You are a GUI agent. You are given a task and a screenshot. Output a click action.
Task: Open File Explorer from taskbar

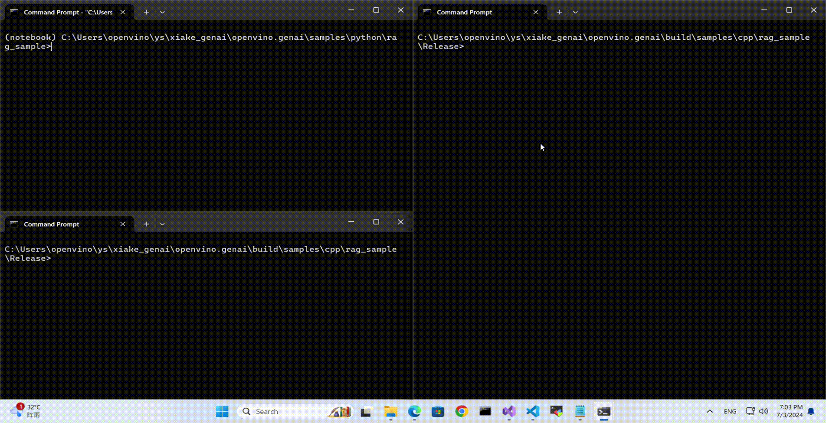point(390,411)
